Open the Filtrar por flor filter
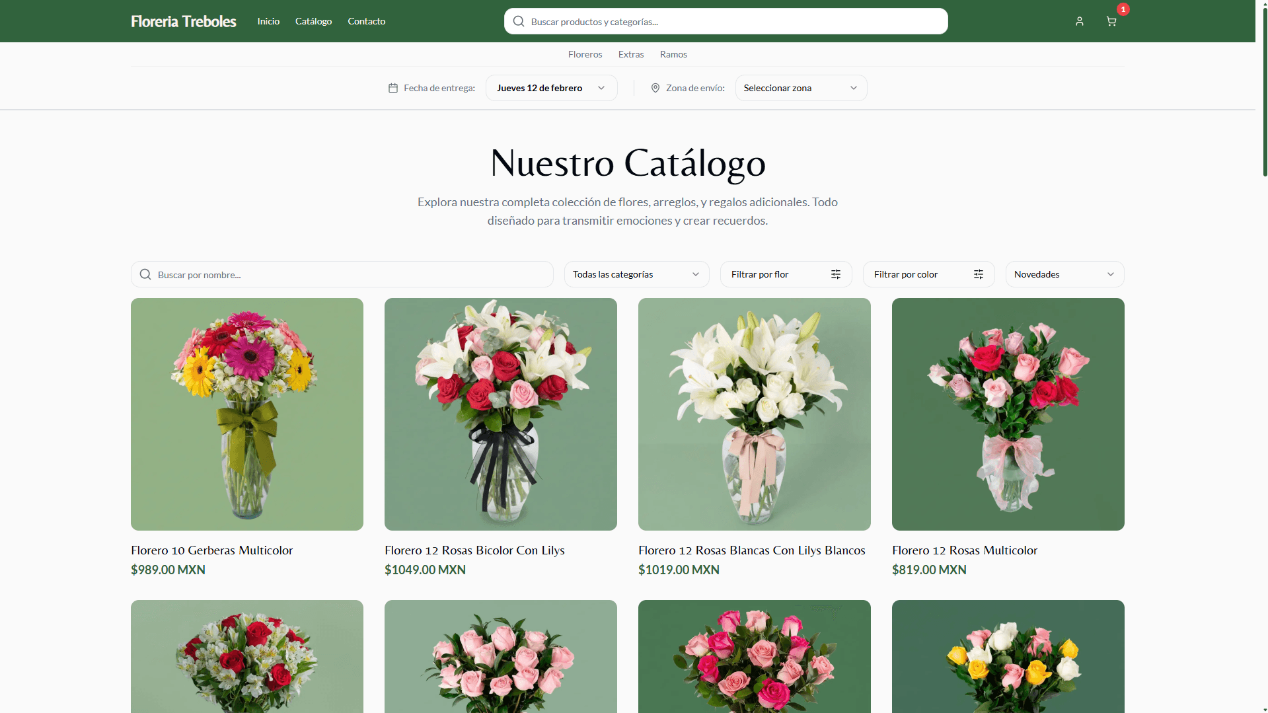This screenshot has width=1268, height=713. [786, 274]
